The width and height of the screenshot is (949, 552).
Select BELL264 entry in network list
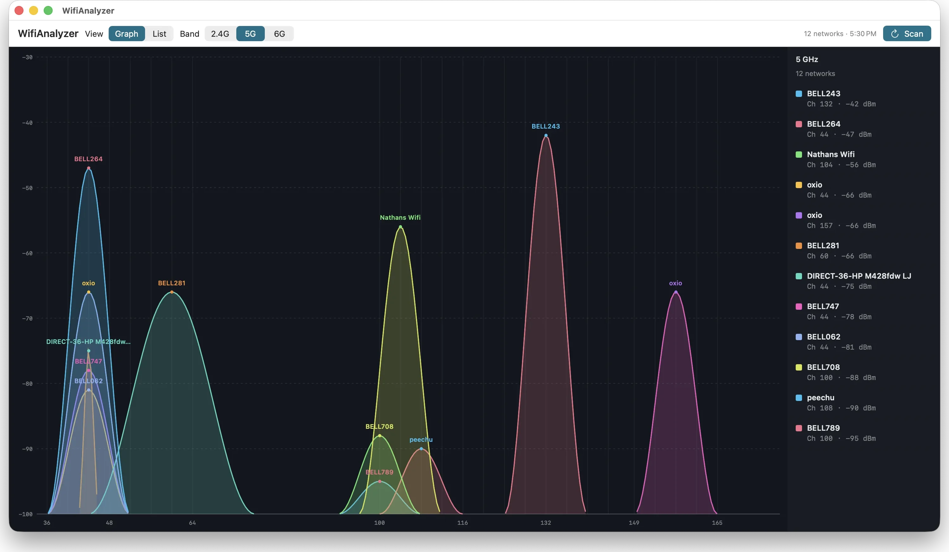(x=863, y=129)
